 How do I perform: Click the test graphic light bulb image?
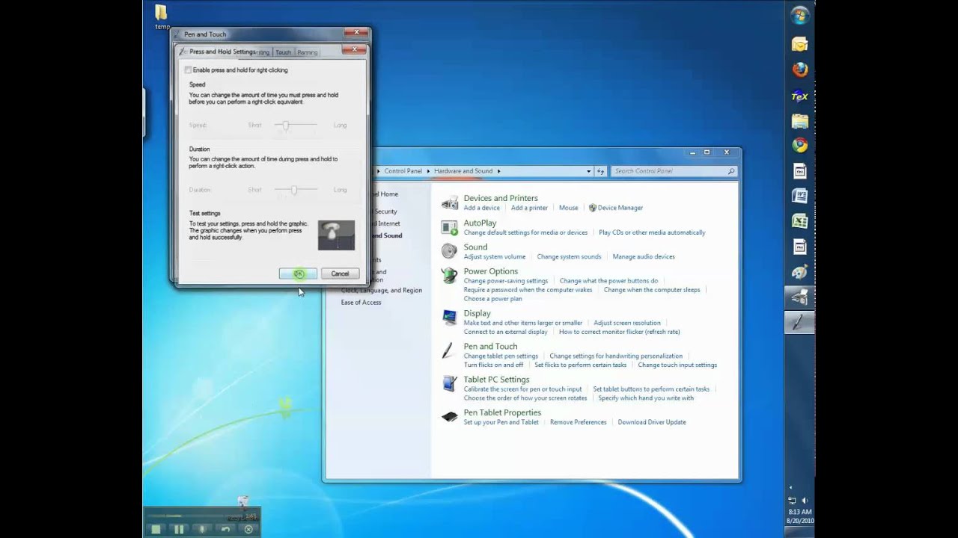pos(336,235)
